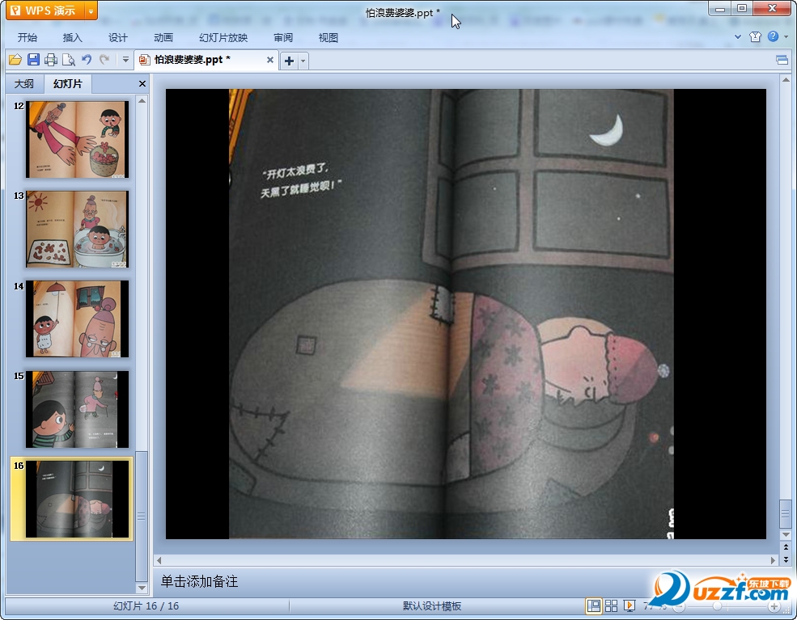Open the dropdown beside the new tab button
This screenshot has width=797, height=620.
[303, 61]
